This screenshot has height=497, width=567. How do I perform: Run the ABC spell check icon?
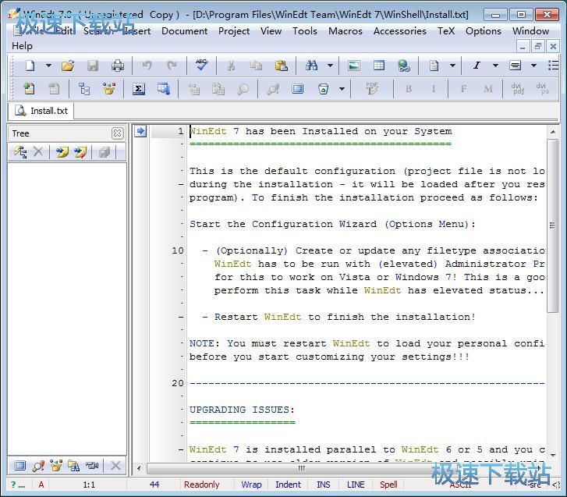pyautogui.click(x=201, y=65)
